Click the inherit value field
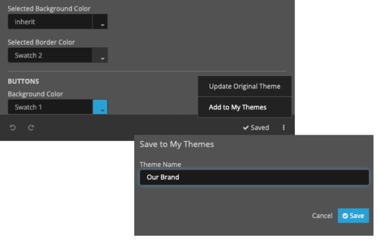 [50, 21]
